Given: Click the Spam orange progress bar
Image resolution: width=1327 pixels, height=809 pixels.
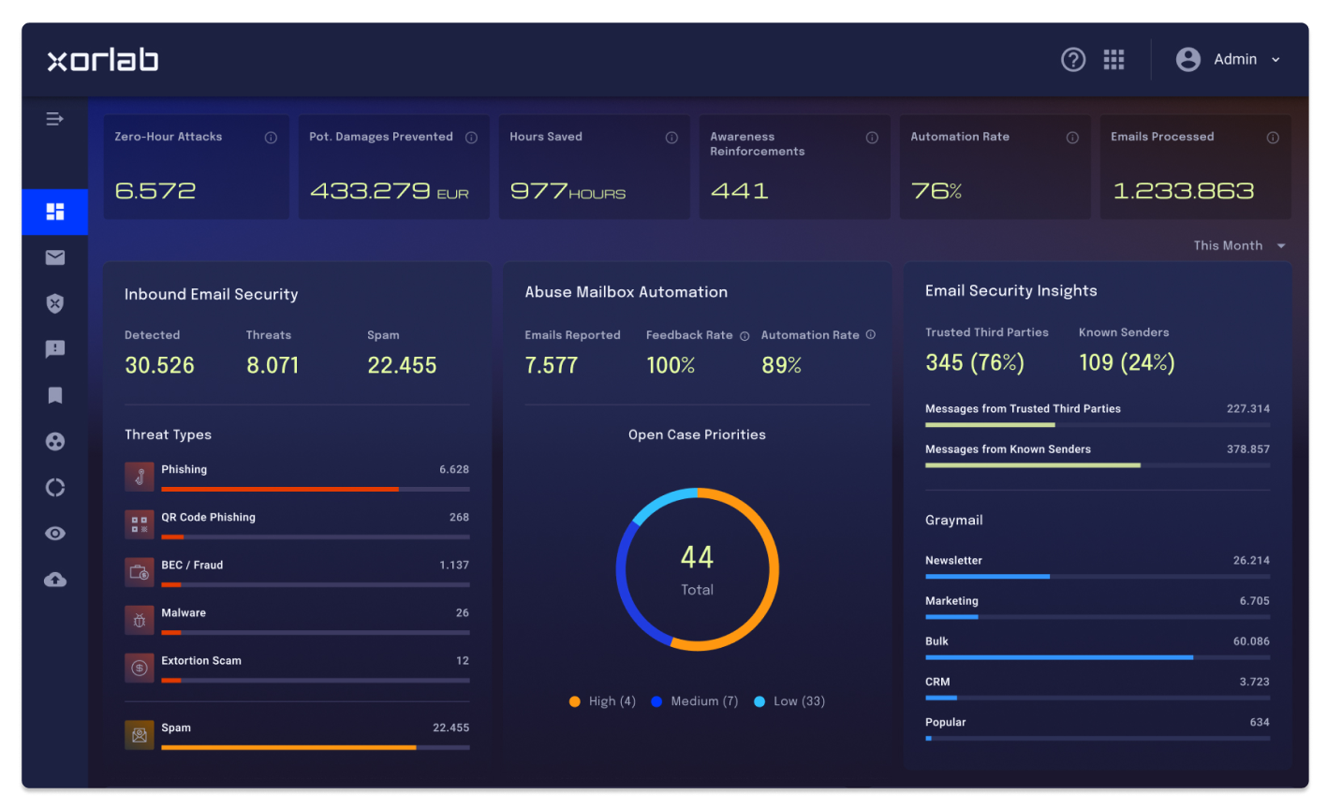Looking at the screenshot, I should [x=316, y=747].
